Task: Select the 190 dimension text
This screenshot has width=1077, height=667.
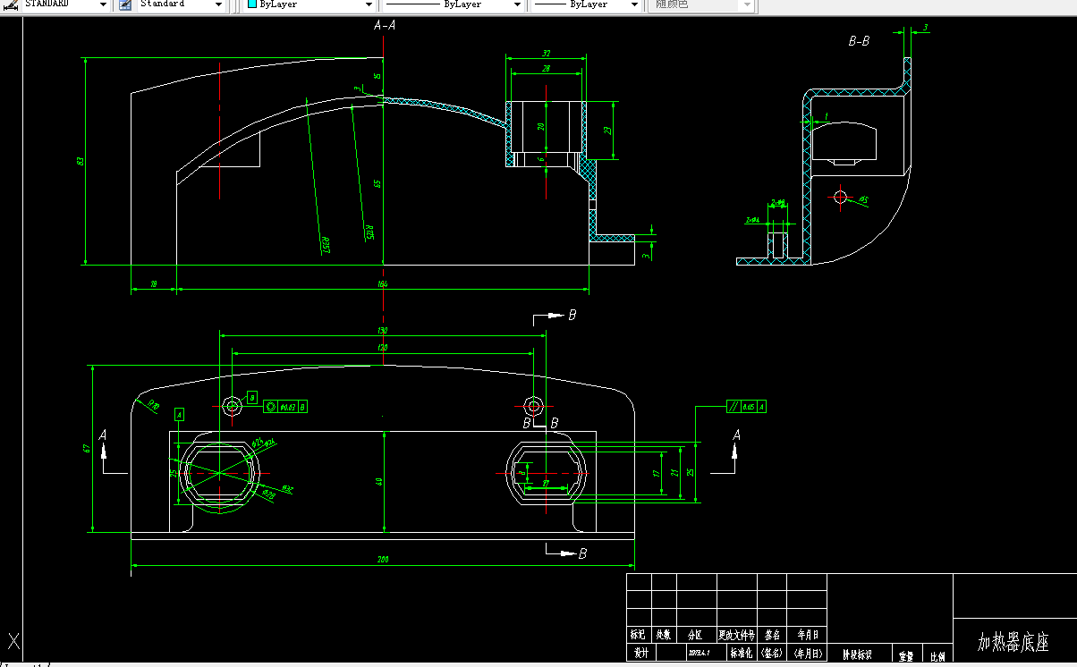Action: coord(383,331)
